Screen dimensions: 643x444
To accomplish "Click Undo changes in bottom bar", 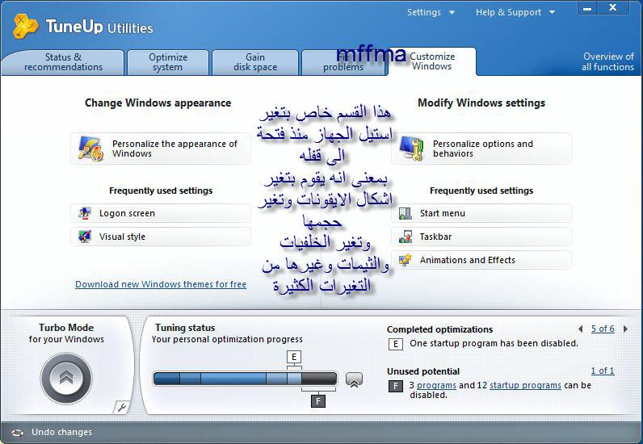I will (61, 432).
